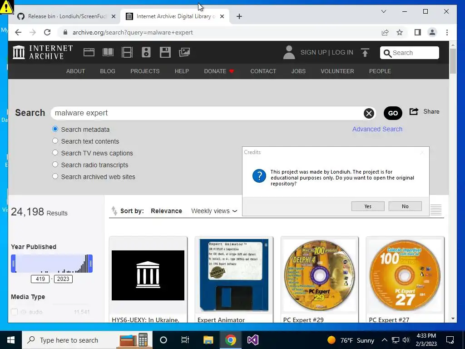Switch to Release bin GitHub tab
The image size is (465, 349).
[x=66, y=16]
